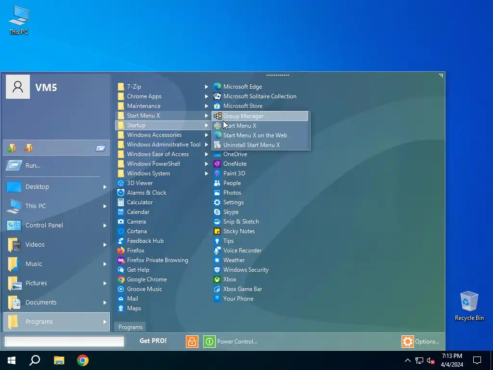Viewport: 493px width, 370px height.
Task: Click the Programs tab label
Action: point(130,327)
